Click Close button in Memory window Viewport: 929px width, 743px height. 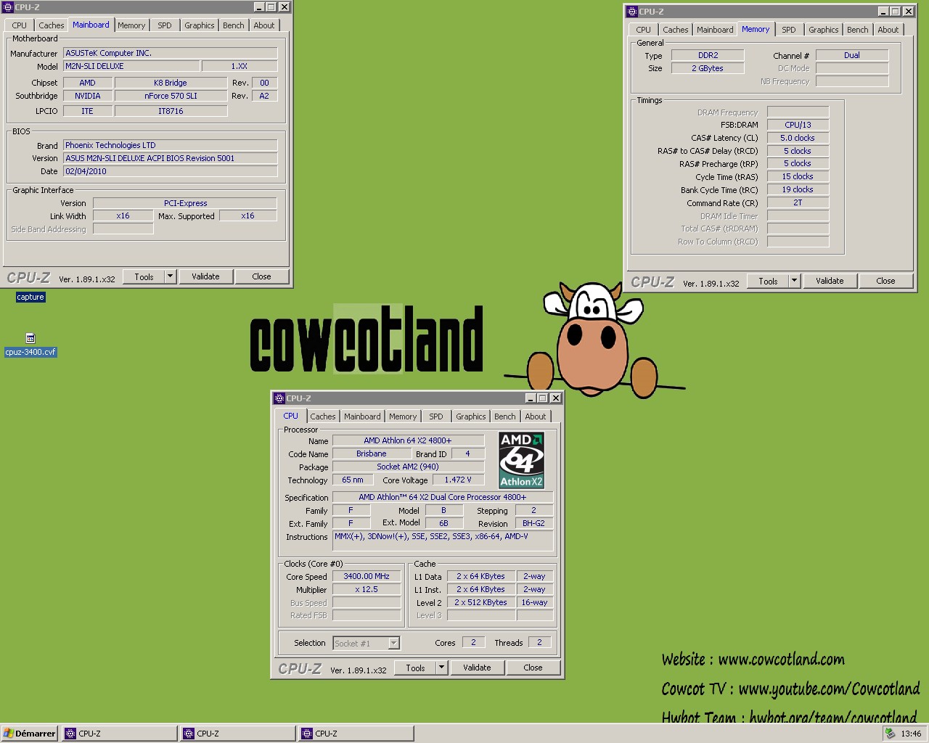[x=885, y=281]
